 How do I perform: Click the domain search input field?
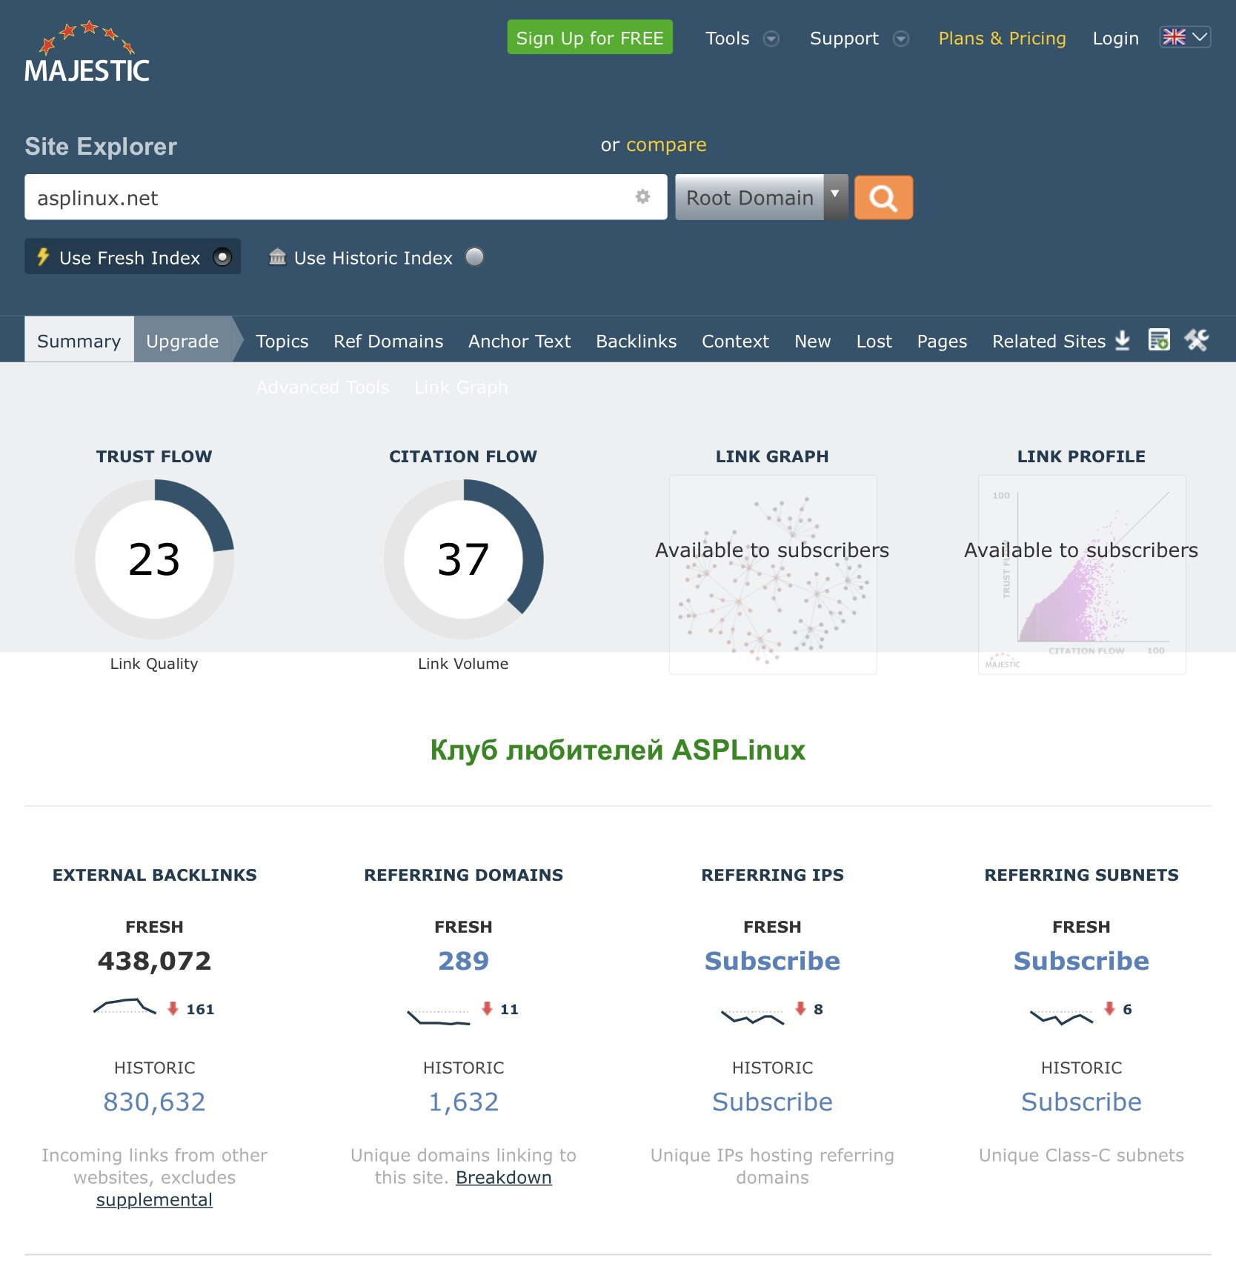(x=345, y=197)
